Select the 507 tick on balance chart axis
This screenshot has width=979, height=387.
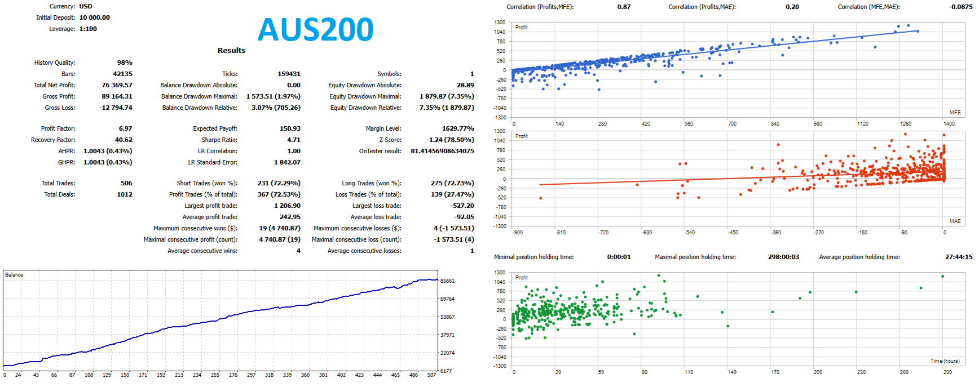click(431, 375)
